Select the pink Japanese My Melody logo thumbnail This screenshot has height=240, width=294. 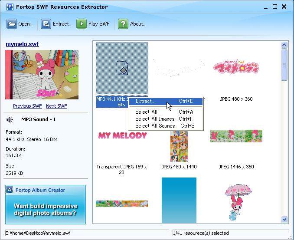coord(236,66)
